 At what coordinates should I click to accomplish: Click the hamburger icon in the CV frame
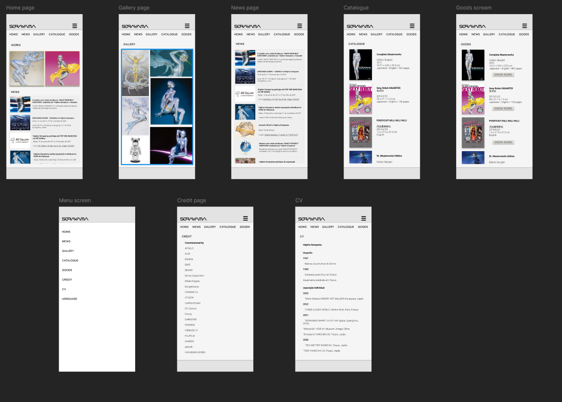click(x=363, y=218)
